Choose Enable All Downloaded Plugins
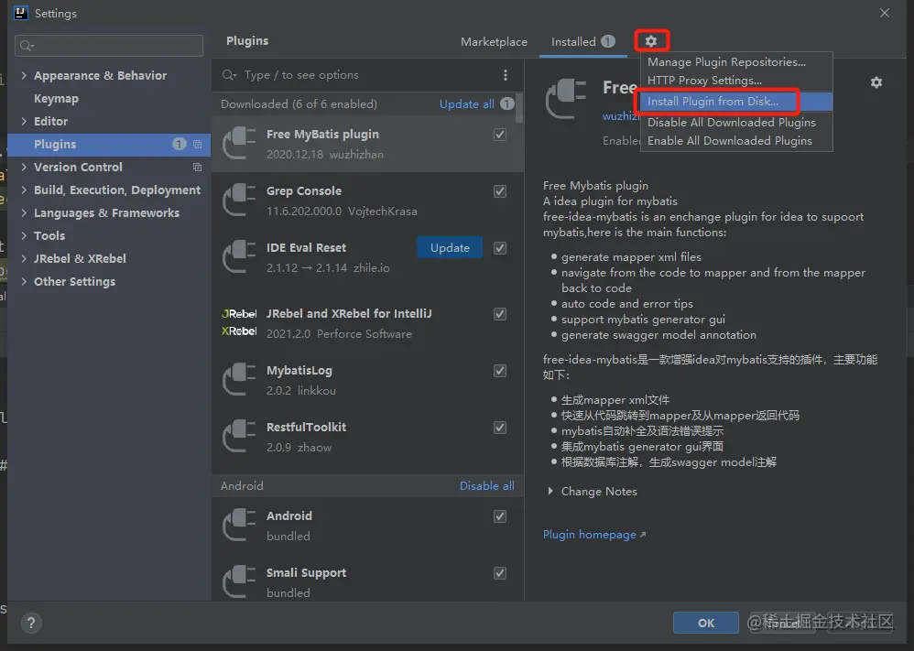Image resolution: width=914 pixels, height=651 pixels. click(737, 141)
